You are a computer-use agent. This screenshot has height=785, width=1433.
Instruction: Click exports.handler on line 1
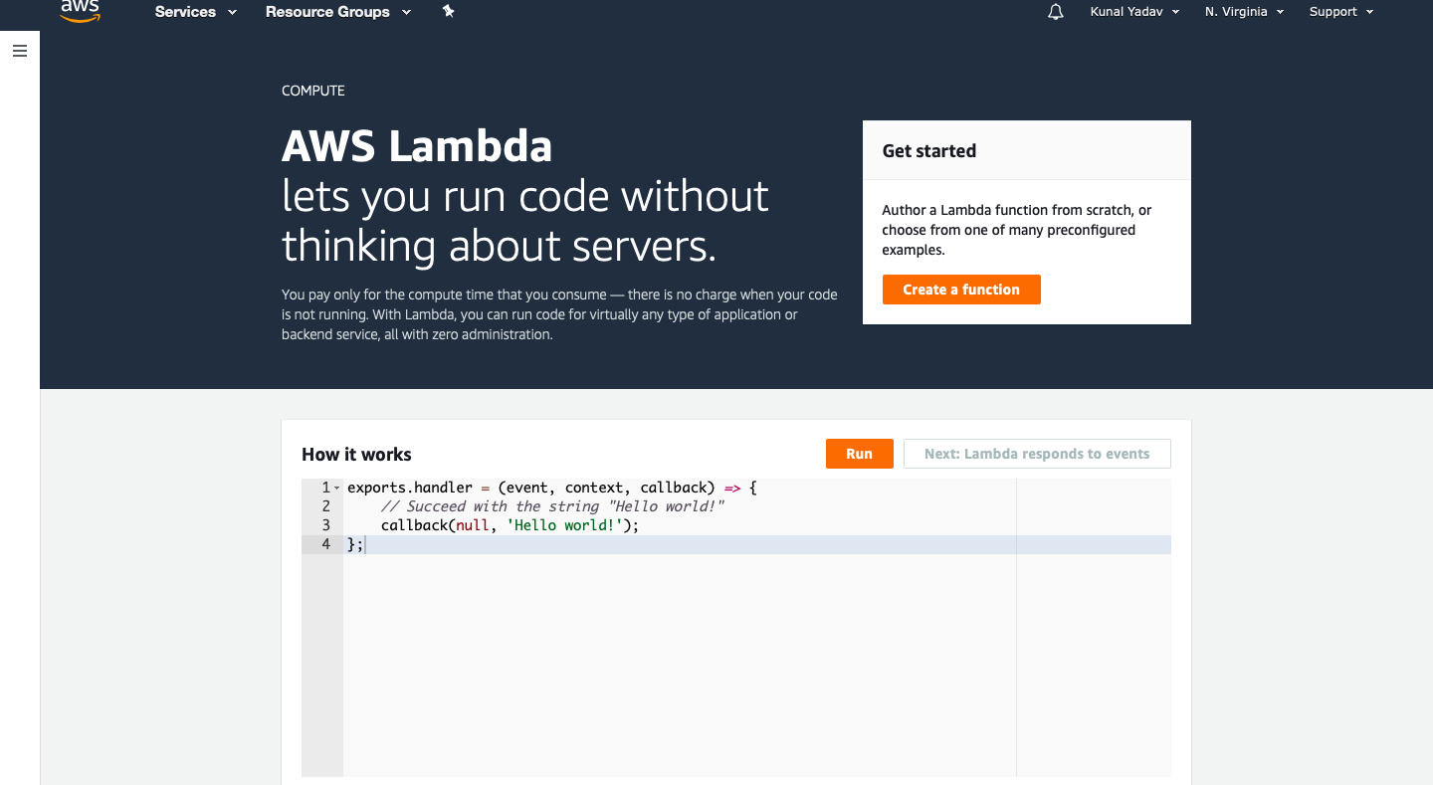click(x=409, y=488)
